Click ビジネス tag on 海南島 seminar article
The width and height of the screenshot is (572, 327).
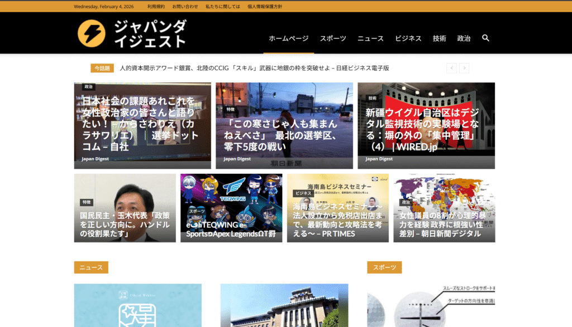303,193
